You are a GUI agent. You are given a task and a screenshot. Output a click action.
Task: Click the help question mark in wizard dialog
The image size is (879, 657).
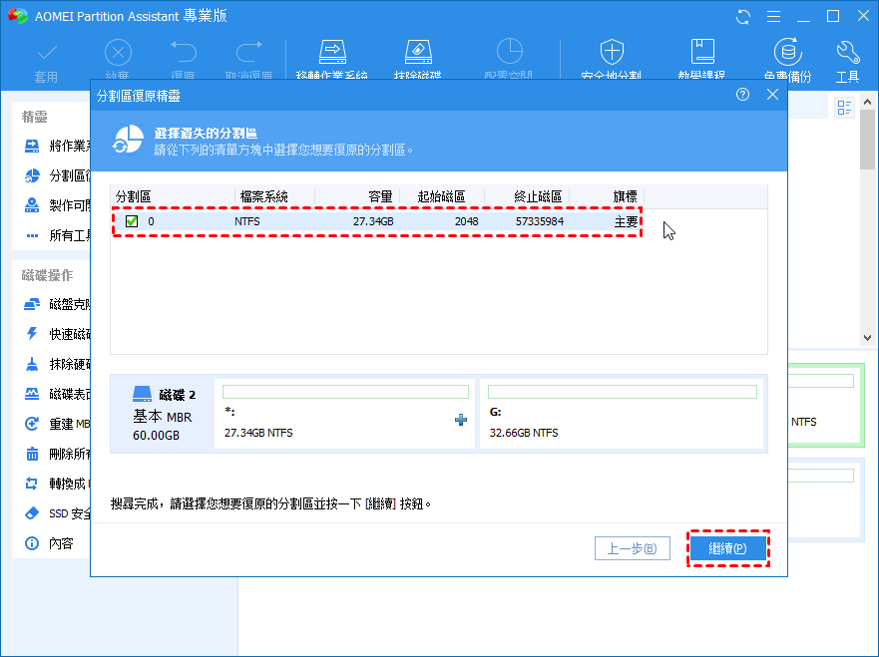point(742,95)
